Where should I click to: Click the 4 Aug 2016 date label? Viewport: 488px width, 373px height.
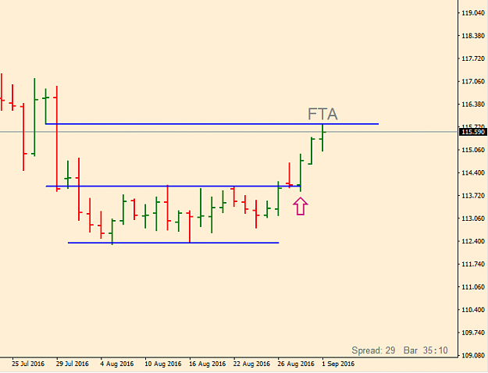[x=116, y=364]
